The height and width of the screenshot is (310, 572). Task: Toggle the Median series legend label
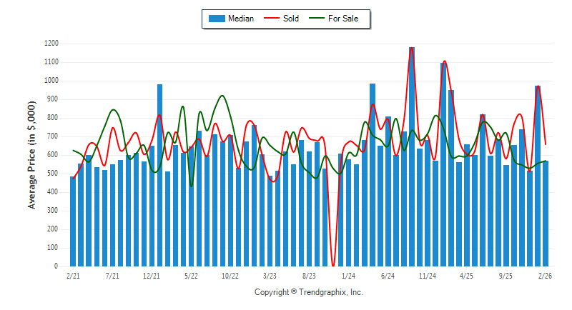click(240, 19)
